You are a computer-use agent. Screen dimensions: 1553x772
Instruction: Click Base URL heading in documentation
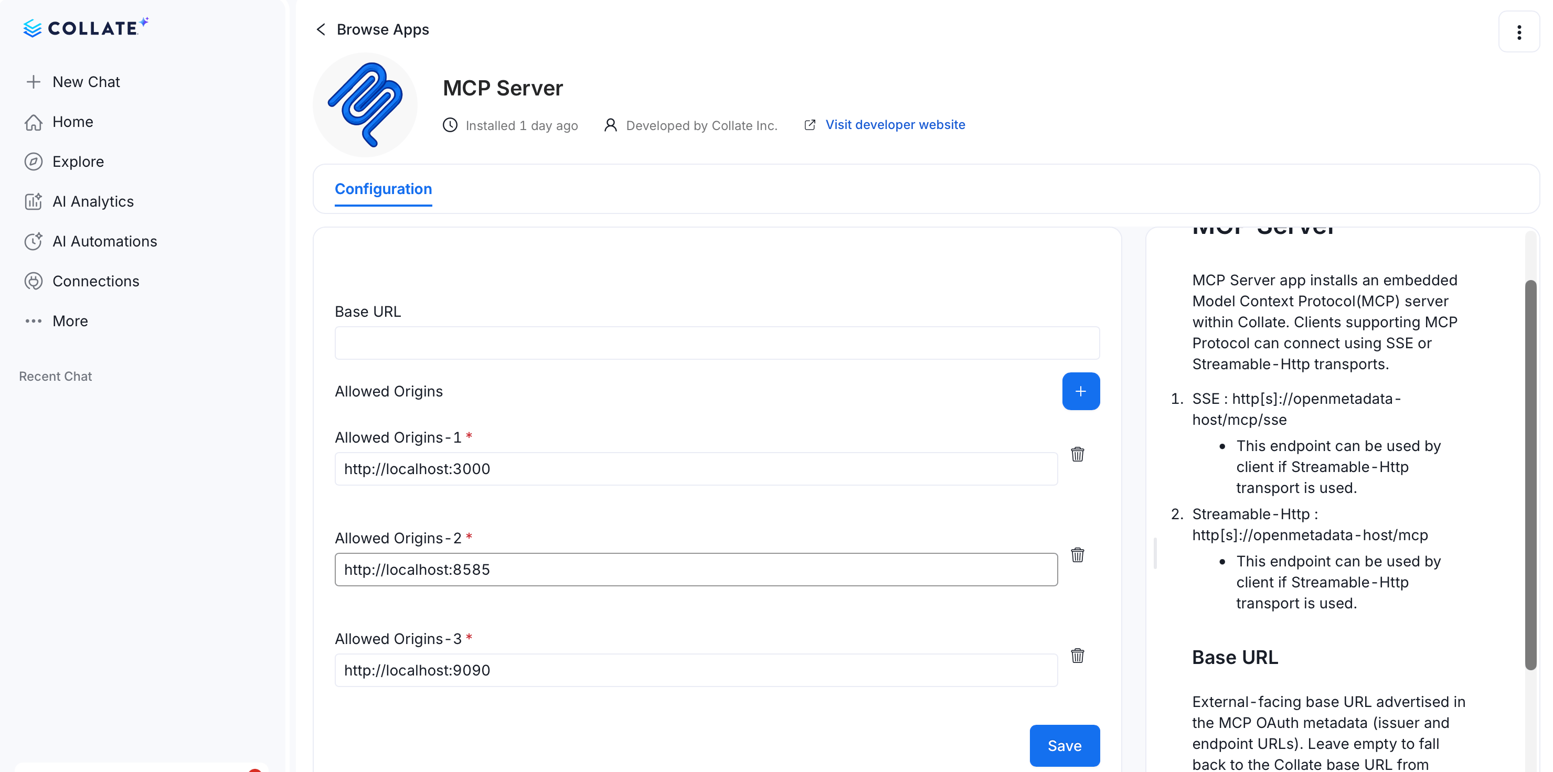click(x=1235, y=657)
